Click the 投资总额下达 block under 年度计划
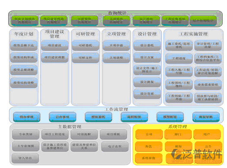The image size is (227, 168). coord(24,45)
